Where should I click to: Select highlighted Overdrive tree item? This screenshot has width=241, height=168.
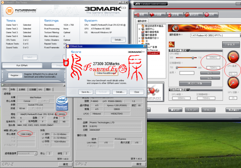[x=153, y=53]
